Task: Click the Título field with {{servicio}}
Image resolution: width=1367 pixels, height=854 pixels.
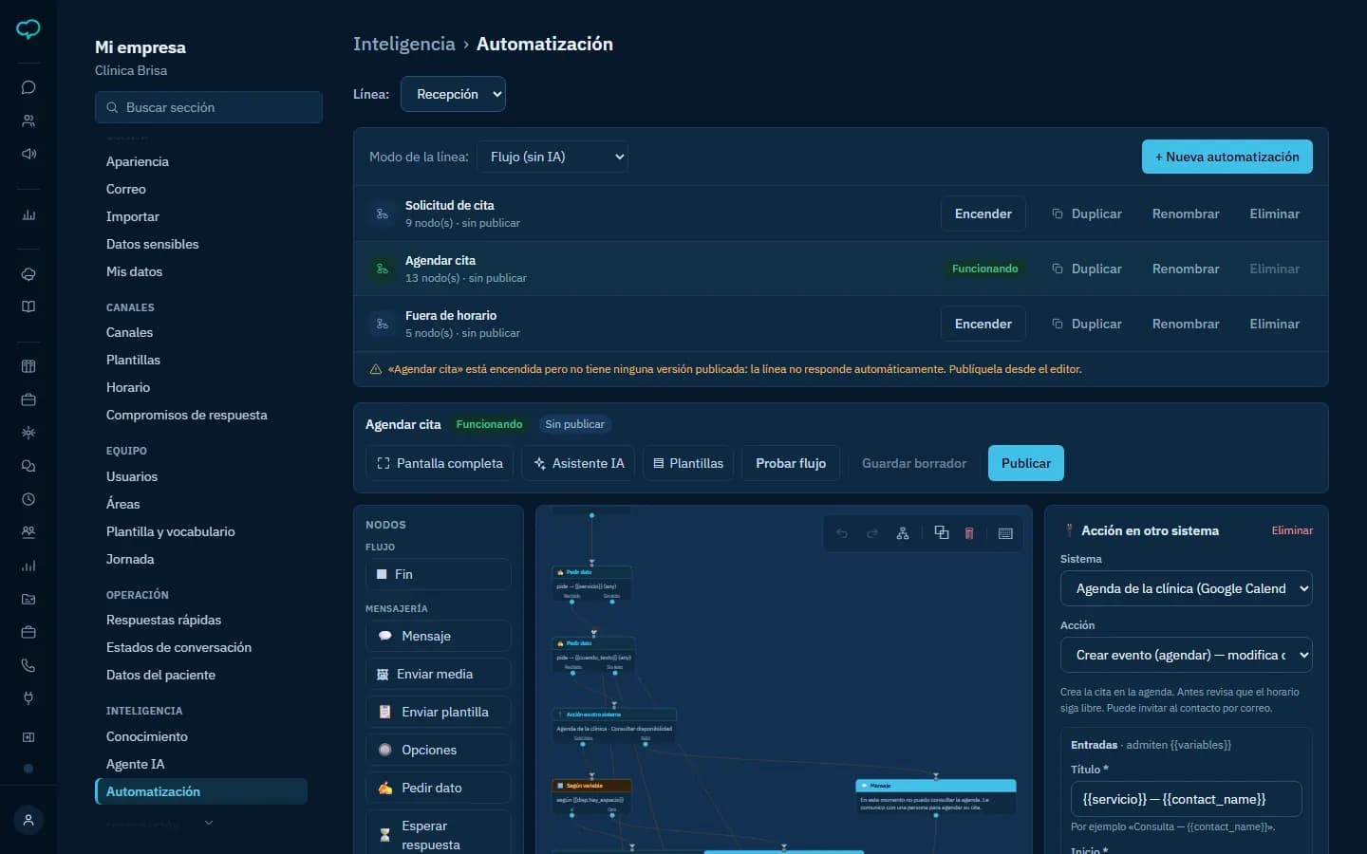Action: 1186,799
